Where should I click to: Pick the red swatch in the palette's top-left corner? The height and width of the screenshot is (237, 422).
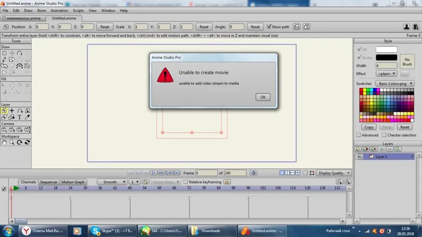coord(361,91)
